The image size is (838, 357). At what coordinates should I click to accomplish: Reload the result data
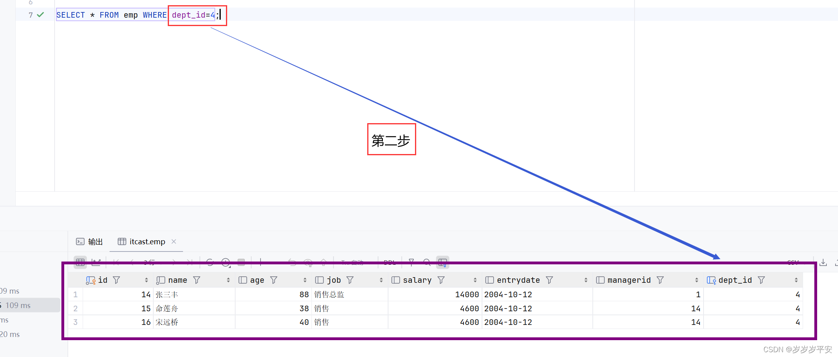(x=210, y=262)
